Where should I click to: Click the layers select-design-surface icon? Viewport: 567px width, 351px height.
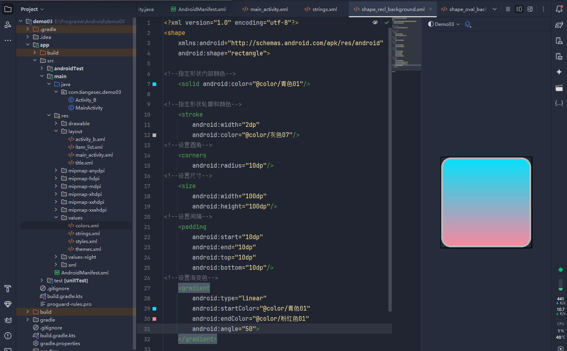click(x=468, y=24)
